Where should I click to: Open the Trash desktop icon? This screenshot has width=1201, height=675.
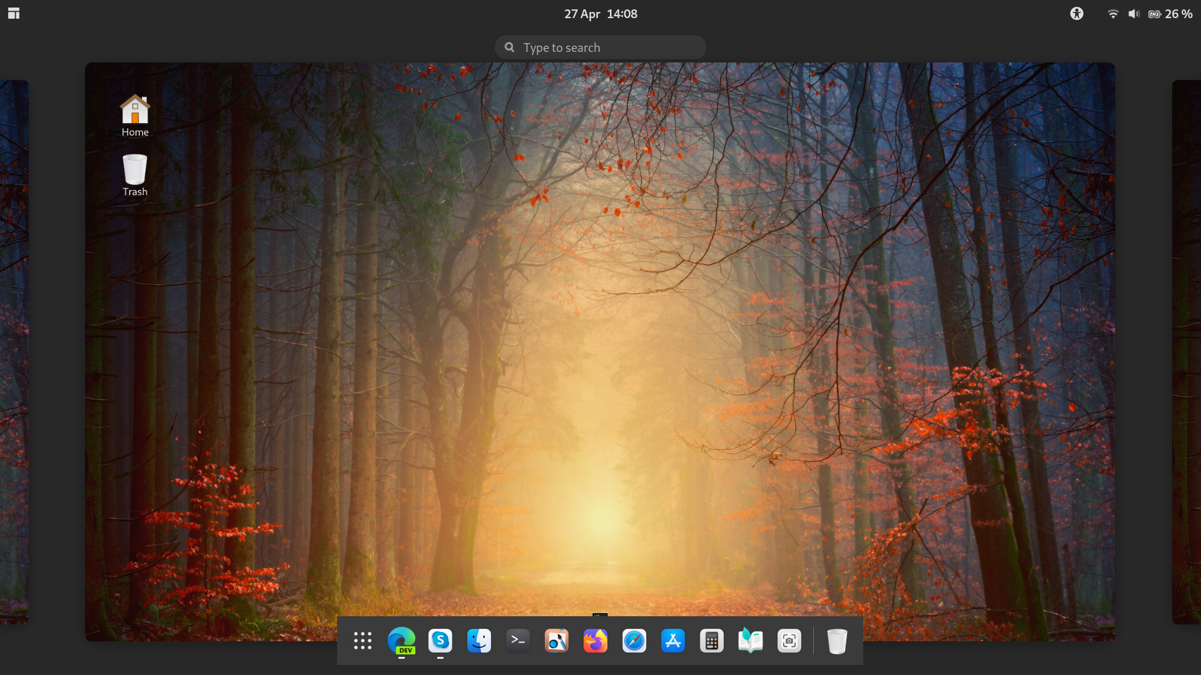(135, 176)
